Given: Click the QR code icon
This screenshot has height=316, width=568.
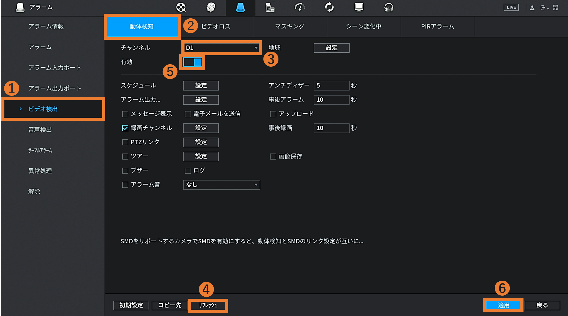Looking at the screenshot, I should [x=556, y=7].
